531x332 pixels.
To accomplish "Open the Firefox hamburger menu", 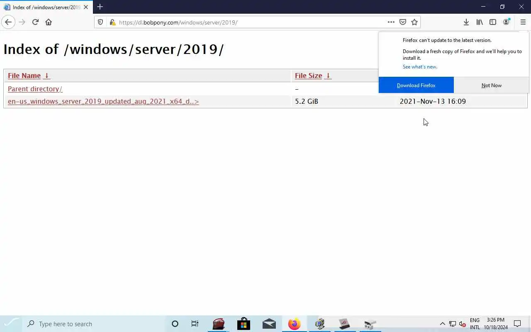I will point(523,22).
